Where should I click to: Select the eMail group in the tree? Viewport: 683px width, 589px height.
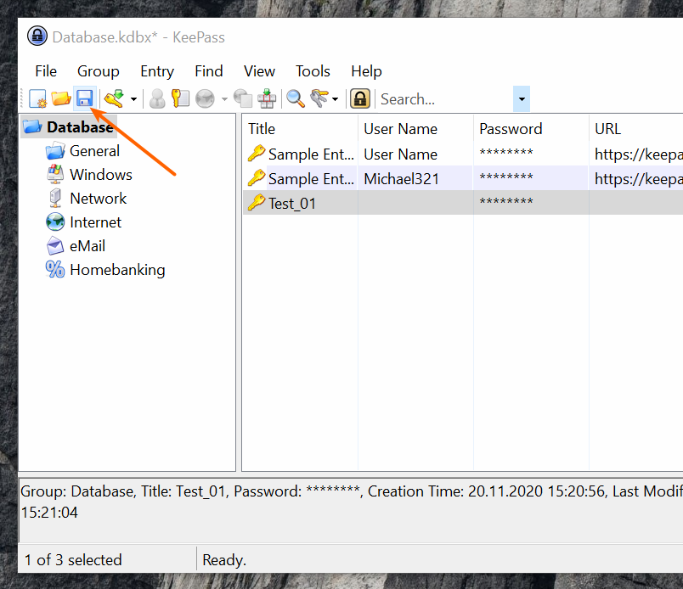tap(87, 246)
